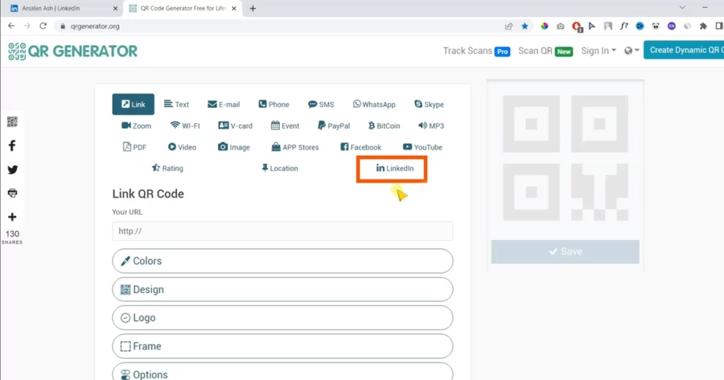Select the Image QR type
The width and height of the screenshot is (724, 380).
[x=233, y=147]
